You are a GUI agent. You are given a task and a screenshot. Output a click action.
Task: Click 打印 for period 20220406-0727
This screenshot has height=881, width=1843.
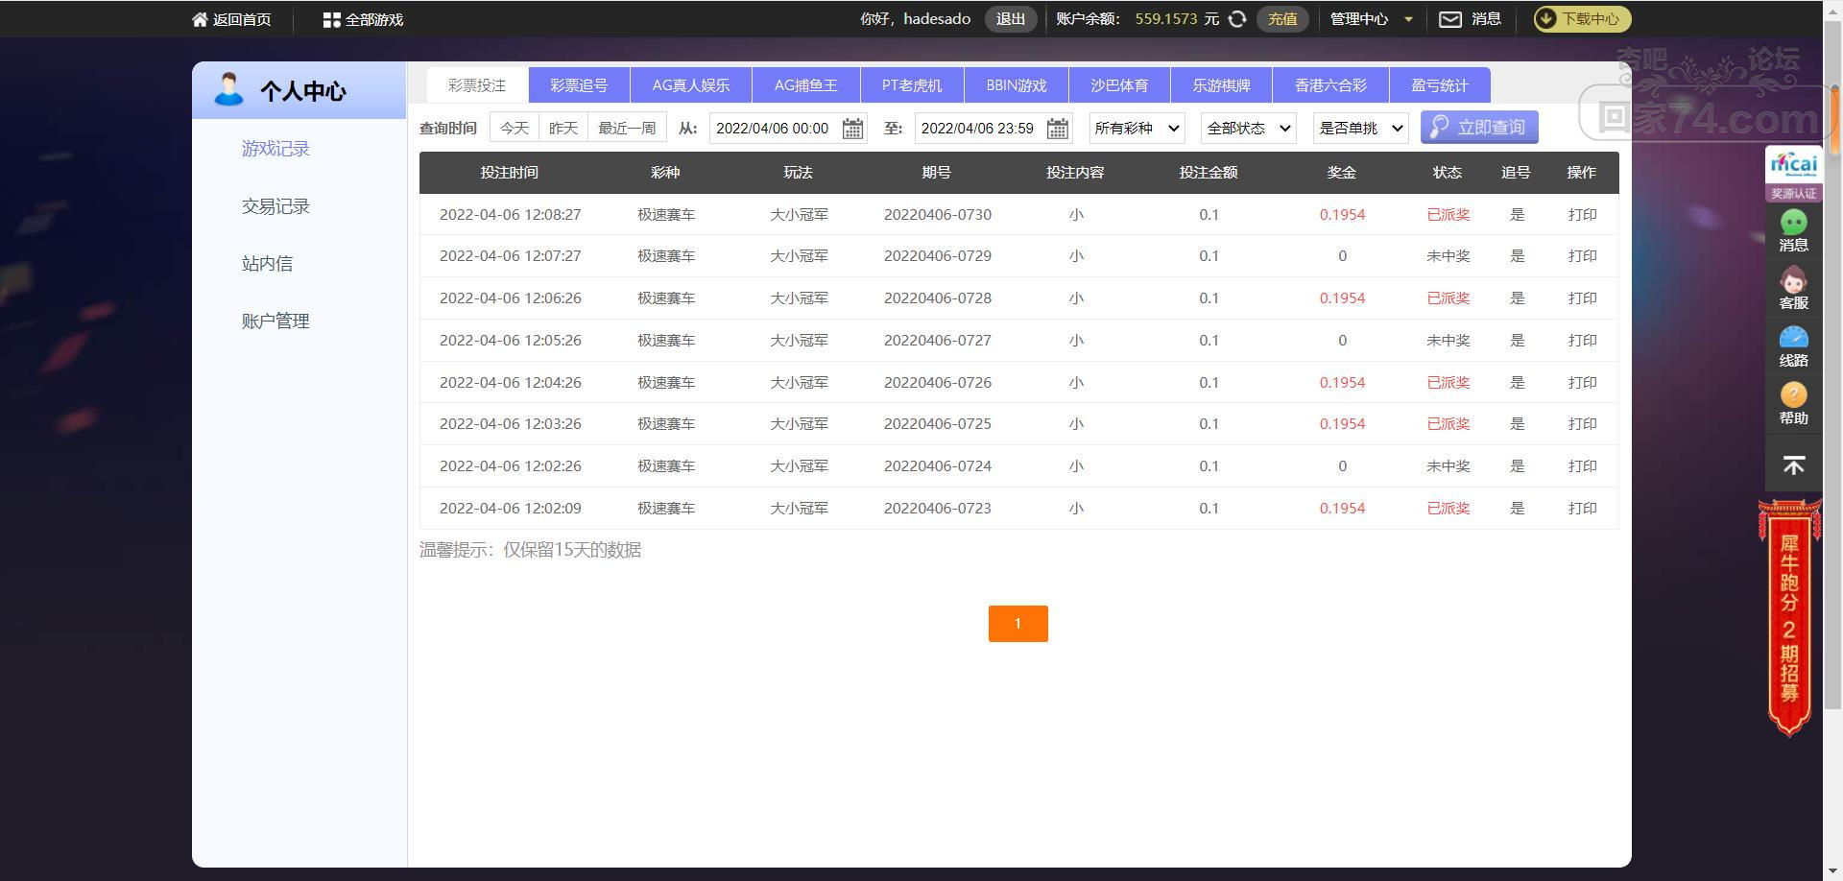(1582, 341)
